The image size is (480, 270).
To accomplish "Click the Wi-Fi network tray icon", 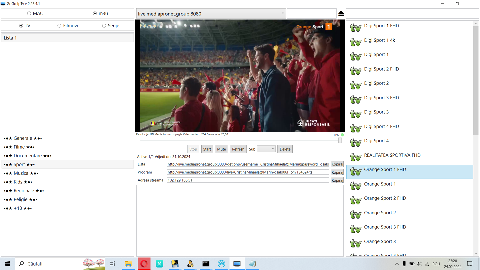I will click(x=427, y=264).
